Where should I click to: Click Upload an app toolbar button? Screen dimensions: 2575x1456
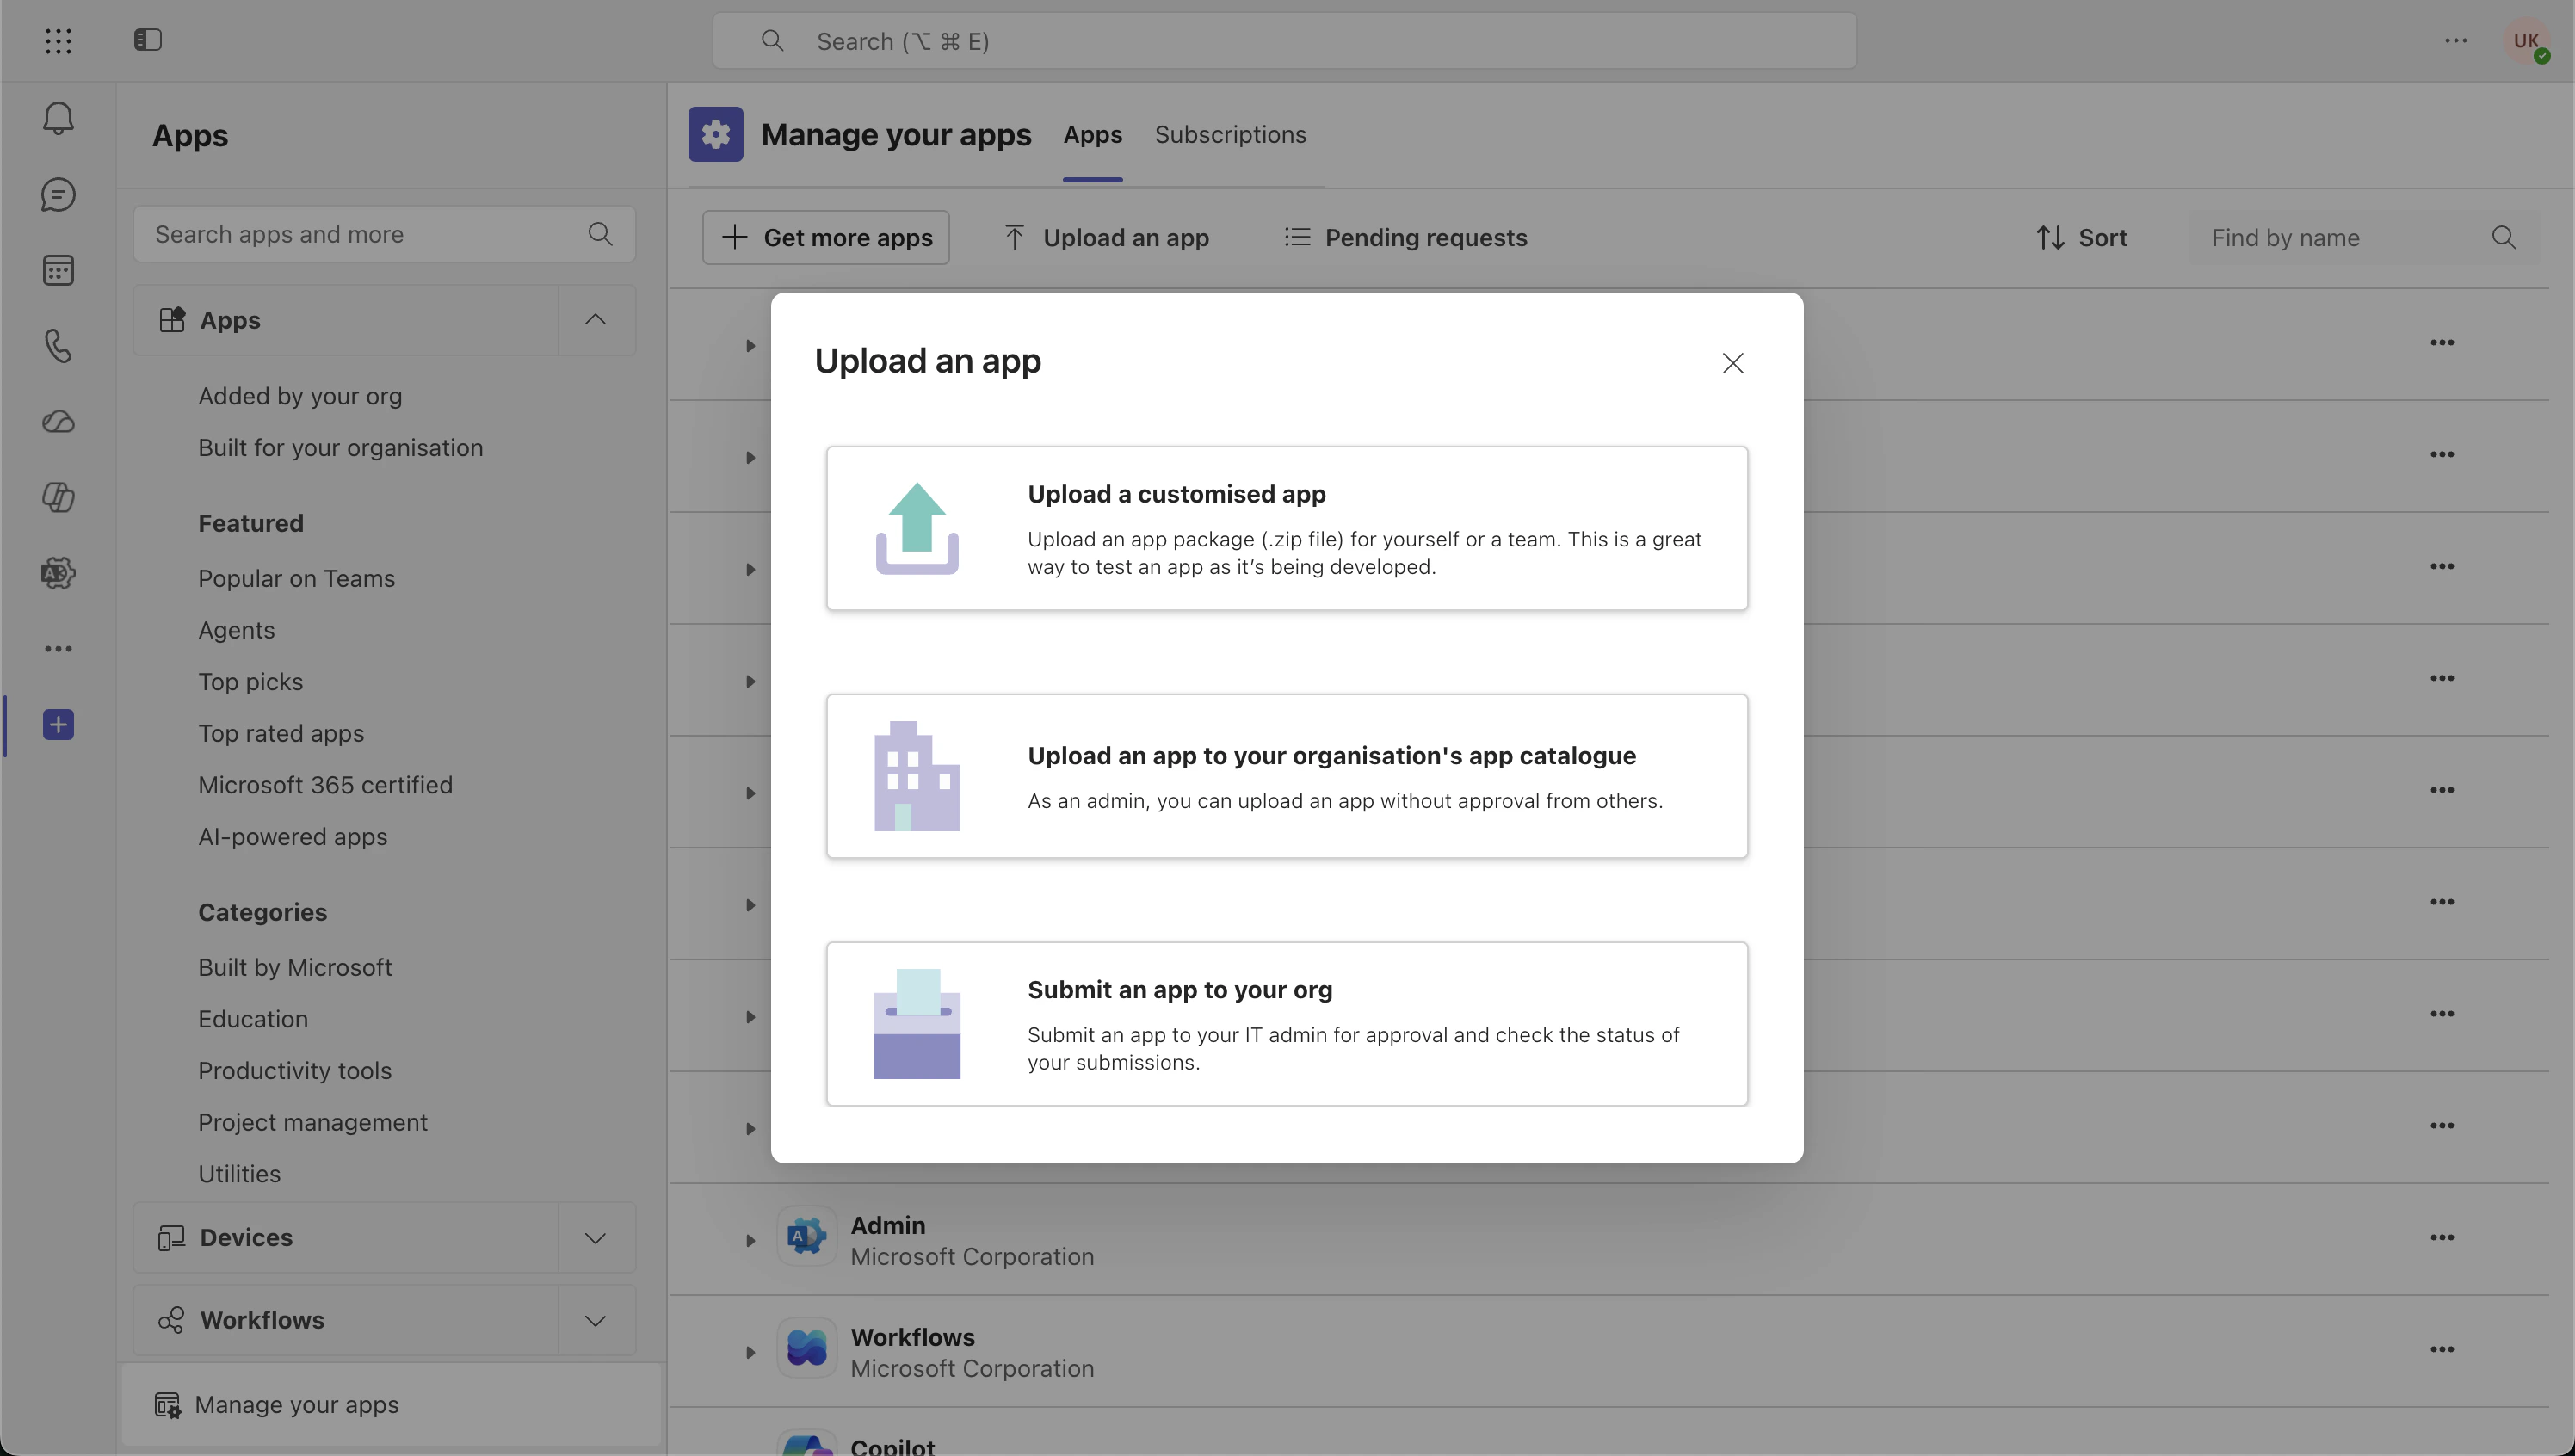1106,238
